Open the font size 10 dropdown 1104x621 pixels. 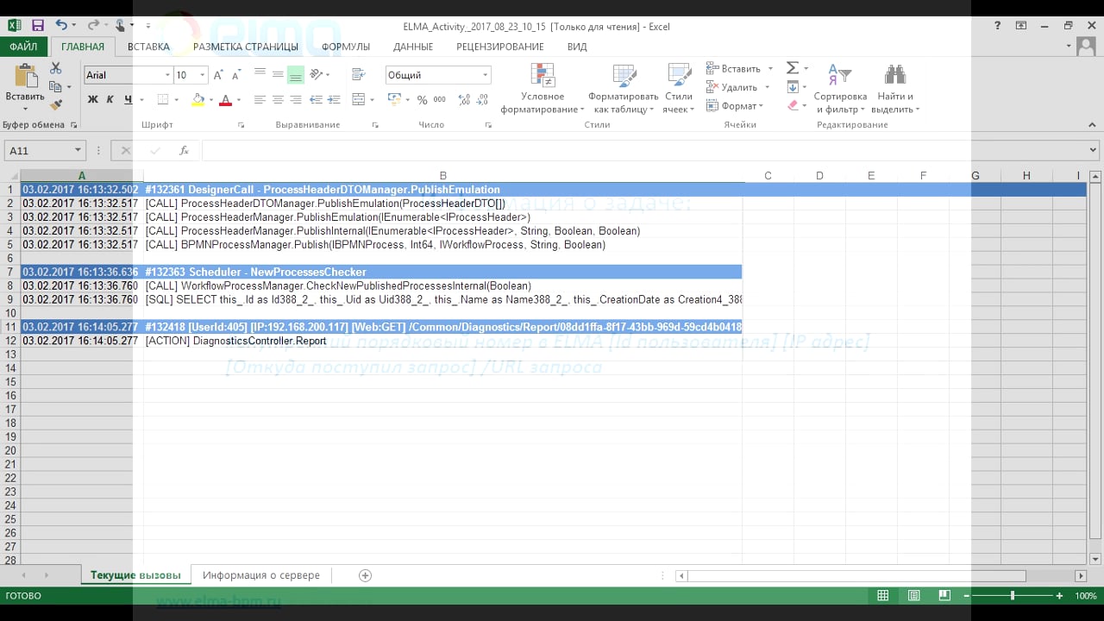point(203,75)
